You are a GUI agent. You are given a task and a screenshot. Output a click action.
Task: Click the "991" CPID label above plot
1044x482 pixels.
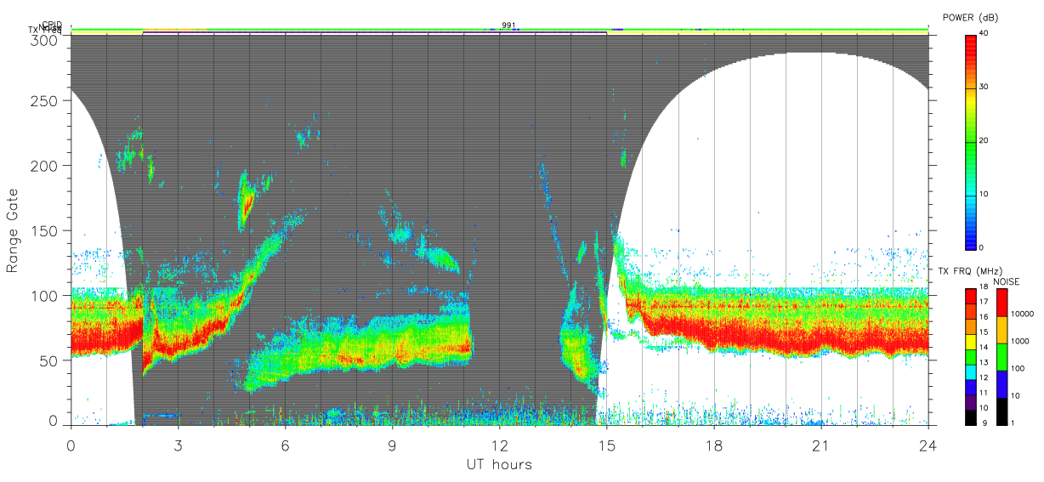click(508, 26)
